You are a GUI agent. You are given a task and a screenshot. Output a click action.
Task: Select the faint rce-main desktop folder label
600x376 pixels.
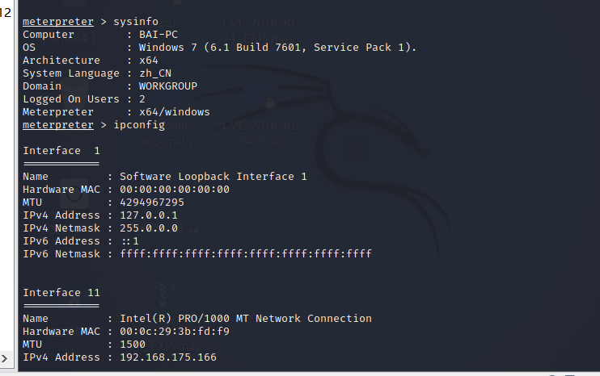pos(164,140)
